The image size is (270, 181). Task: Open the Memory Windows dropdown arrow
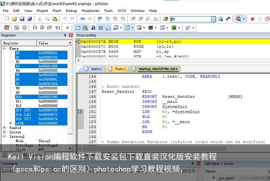click(133, 28)
